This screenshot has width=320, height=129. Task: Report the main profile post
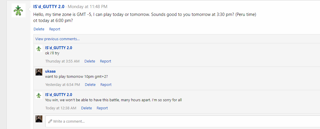55,29
